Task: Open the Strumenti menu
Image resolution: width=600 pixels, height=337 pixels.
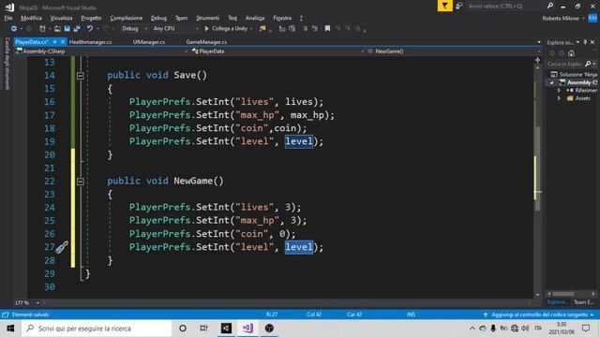Action: [208, 18]
